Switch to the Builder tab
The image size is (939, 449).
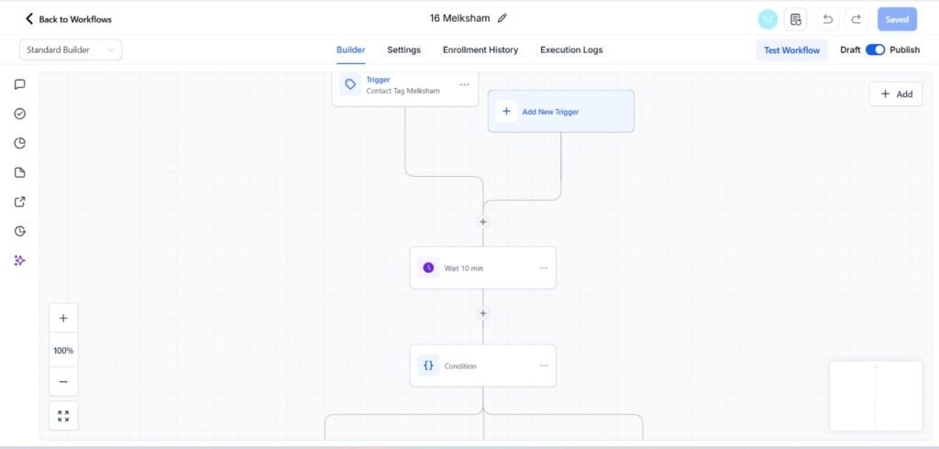tap(350, 50)
